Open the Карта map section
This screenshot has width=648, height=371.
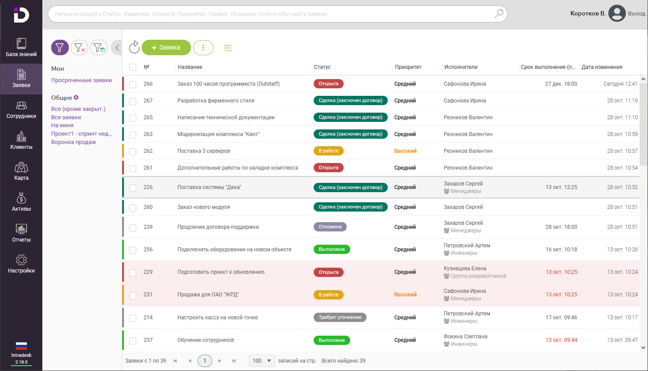(21, 171)
